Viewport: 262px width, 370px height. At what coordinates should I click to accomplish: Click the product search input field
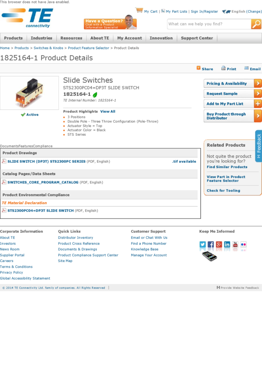[x=208, y=24]
